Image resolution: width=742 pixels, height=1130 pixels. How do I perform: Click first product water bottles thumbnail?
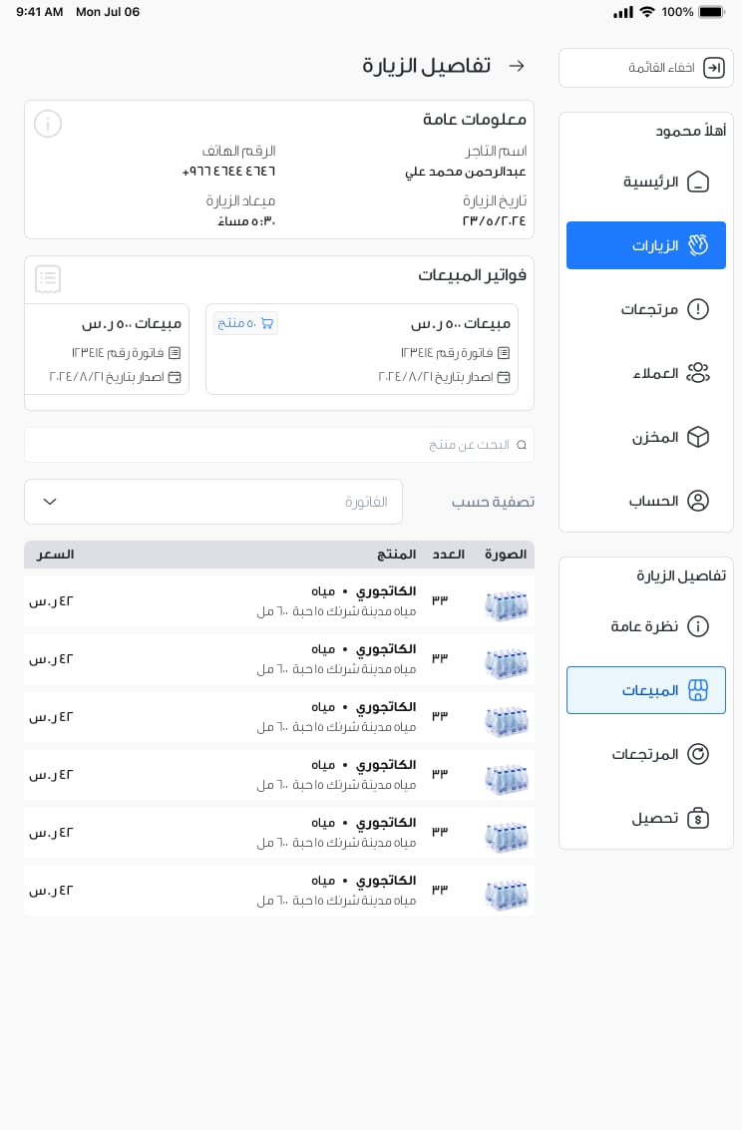pyautogui.click(x=507, y=605)
